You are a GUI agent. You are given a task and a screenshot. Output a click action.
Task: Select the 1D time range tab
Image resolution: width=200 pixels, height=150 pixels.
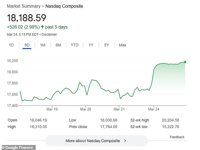pyautogui.click(x=11, y=45)
